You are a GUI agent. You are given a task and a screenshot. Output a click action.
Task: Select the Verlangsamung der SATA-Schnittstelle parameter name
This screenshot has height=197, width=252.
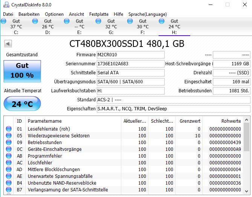(x=68, y=189)
